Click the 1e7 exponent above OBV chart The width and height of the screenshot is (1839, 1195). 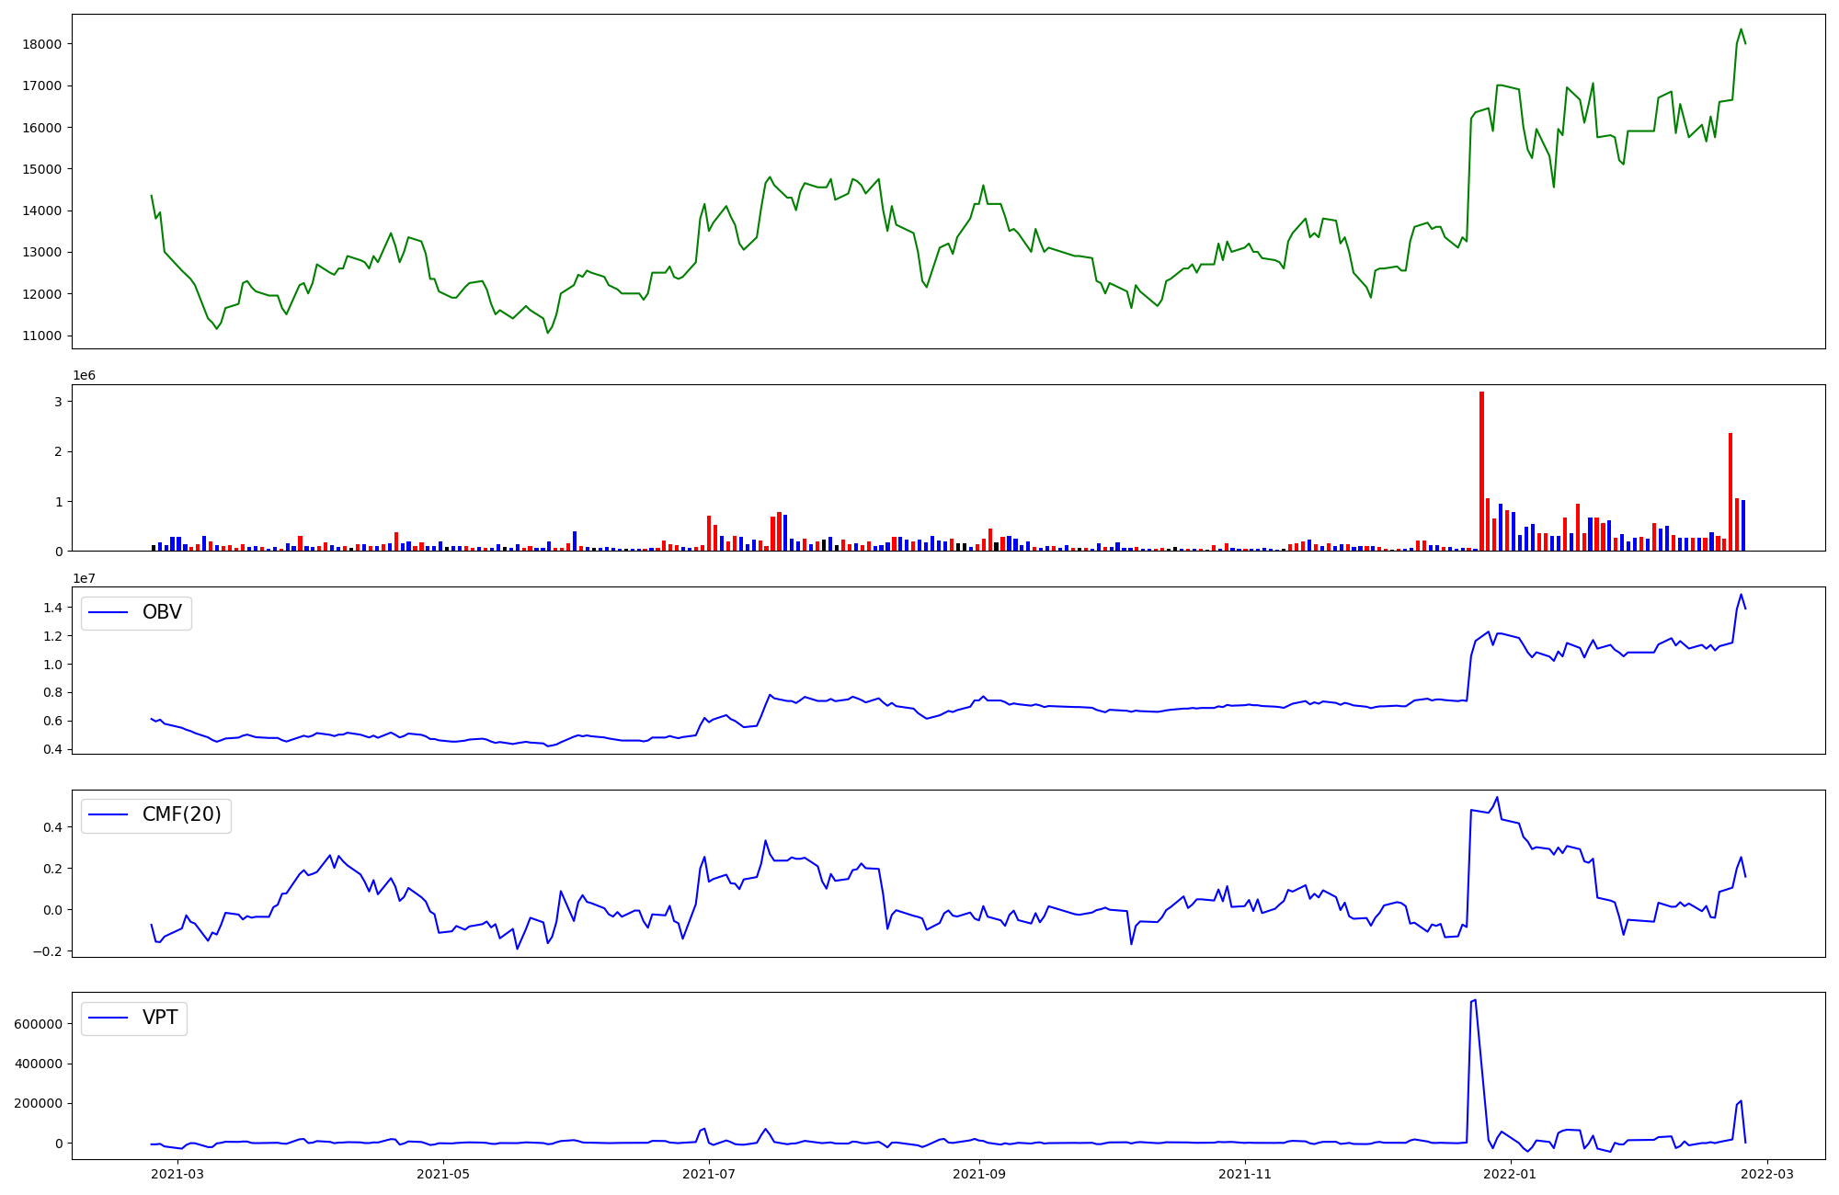click(x=85, y=578)
